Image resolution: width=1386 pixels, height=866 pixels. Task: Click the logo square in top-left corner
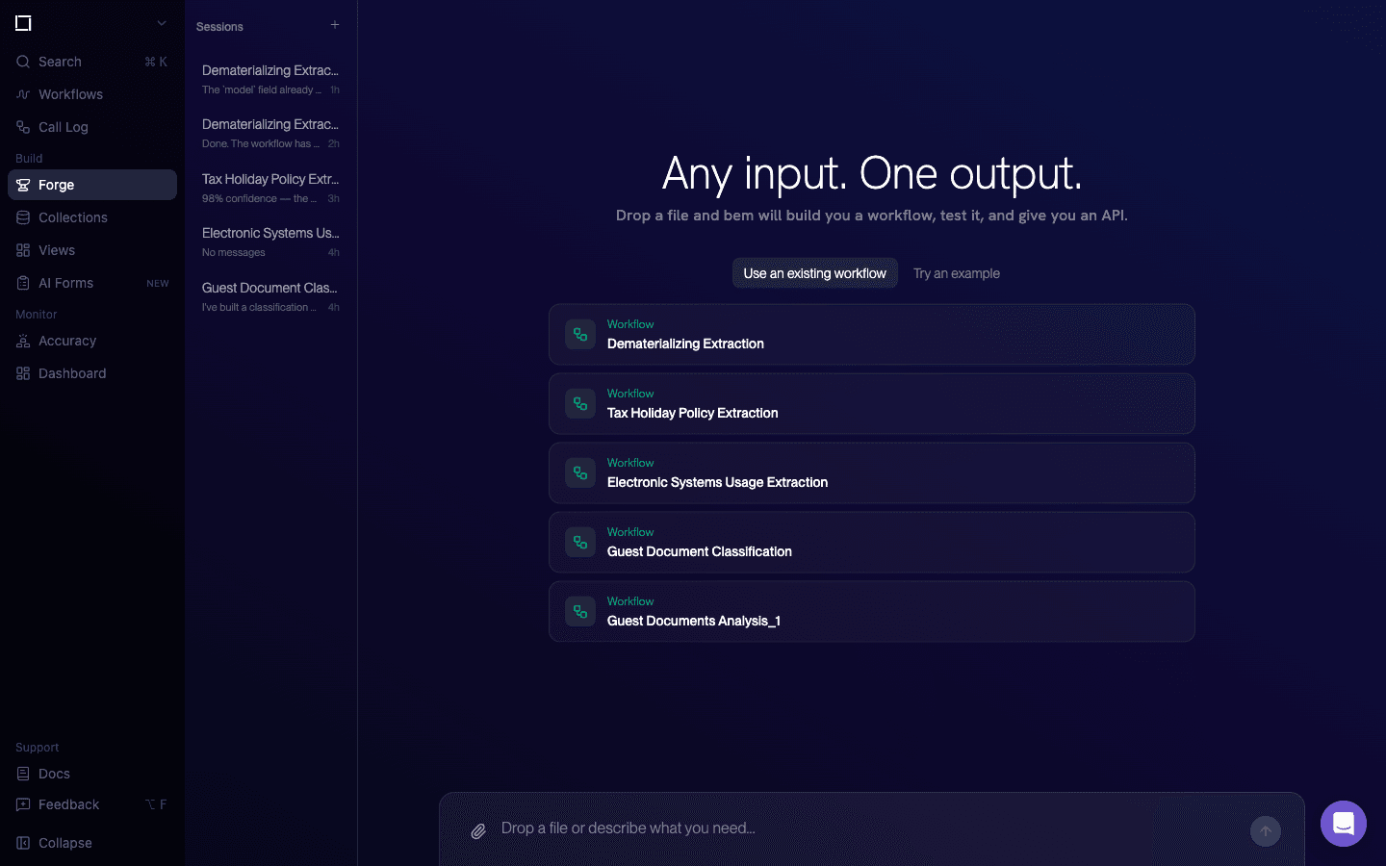[x=24, y=23]
